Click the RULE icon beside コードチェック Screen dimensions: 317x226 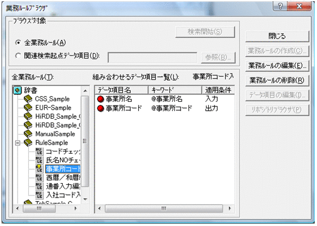[x=39, y=151]
